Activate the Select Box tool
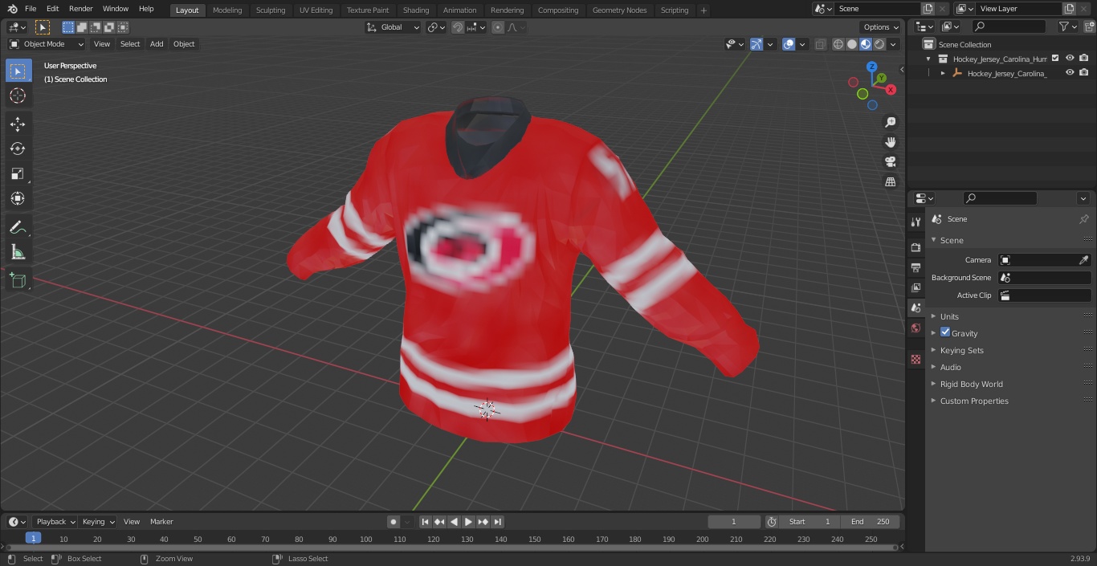The image size is (1097, 566). tap(18, 71)
